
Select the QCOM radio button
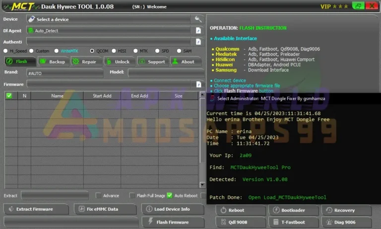coord(92,51)
